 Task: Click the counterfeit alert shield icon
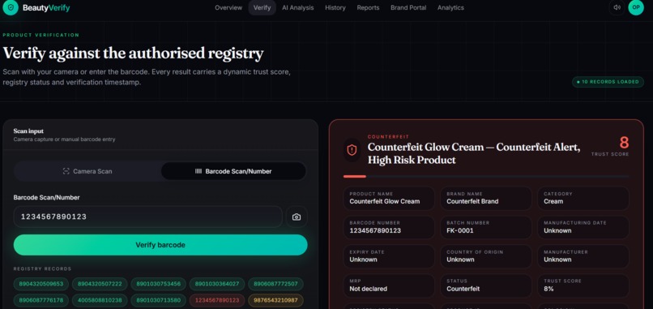pyautogui.click(x=352, y=150)
